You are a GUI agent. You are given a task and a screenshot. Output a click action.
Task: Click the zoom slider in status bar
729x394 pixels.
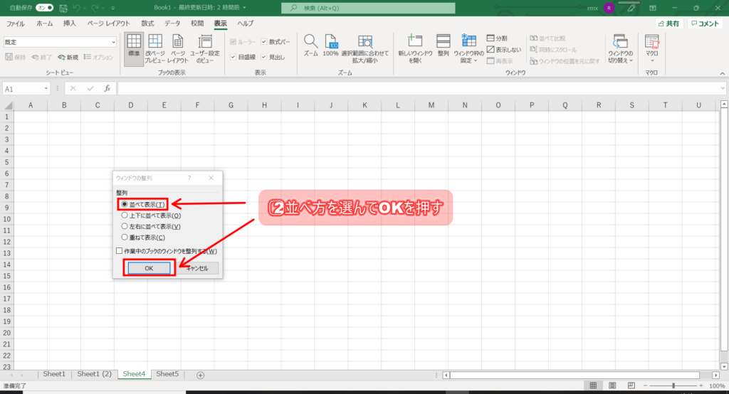673,385
